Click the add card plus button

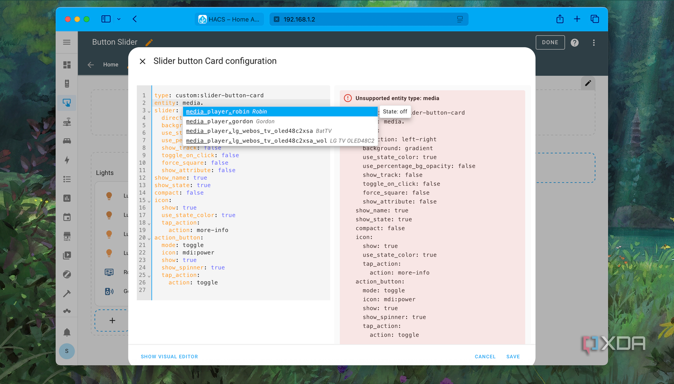point(112,320)
